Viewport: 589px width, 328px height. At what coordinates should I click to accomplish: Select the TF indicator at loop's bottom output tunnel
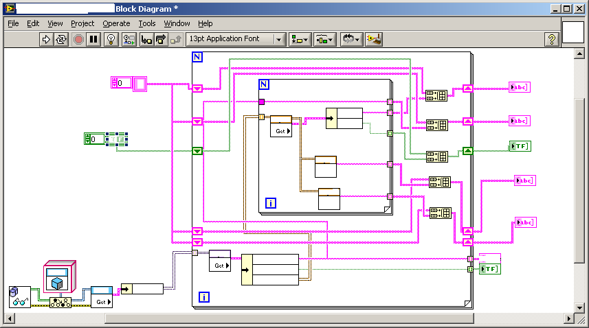490,269
